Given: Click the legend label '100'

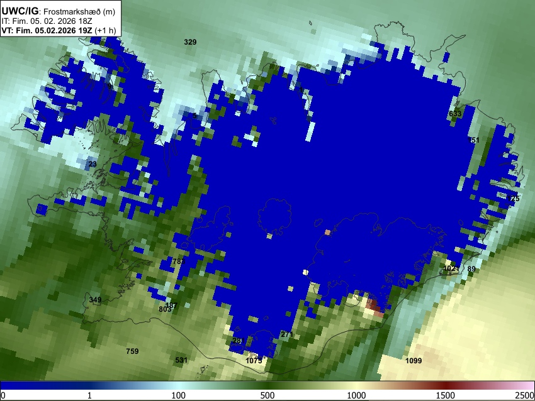Looking at the screenshot, I should [178, 395].
